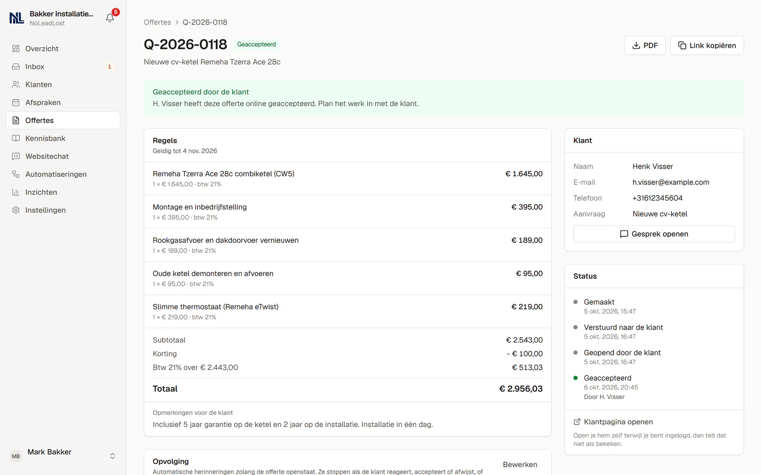Image resolution: width=761 pixels, height=475 pixels.
Task: Open the conversation with Gesprek openen
Action: tap(654, 234)
